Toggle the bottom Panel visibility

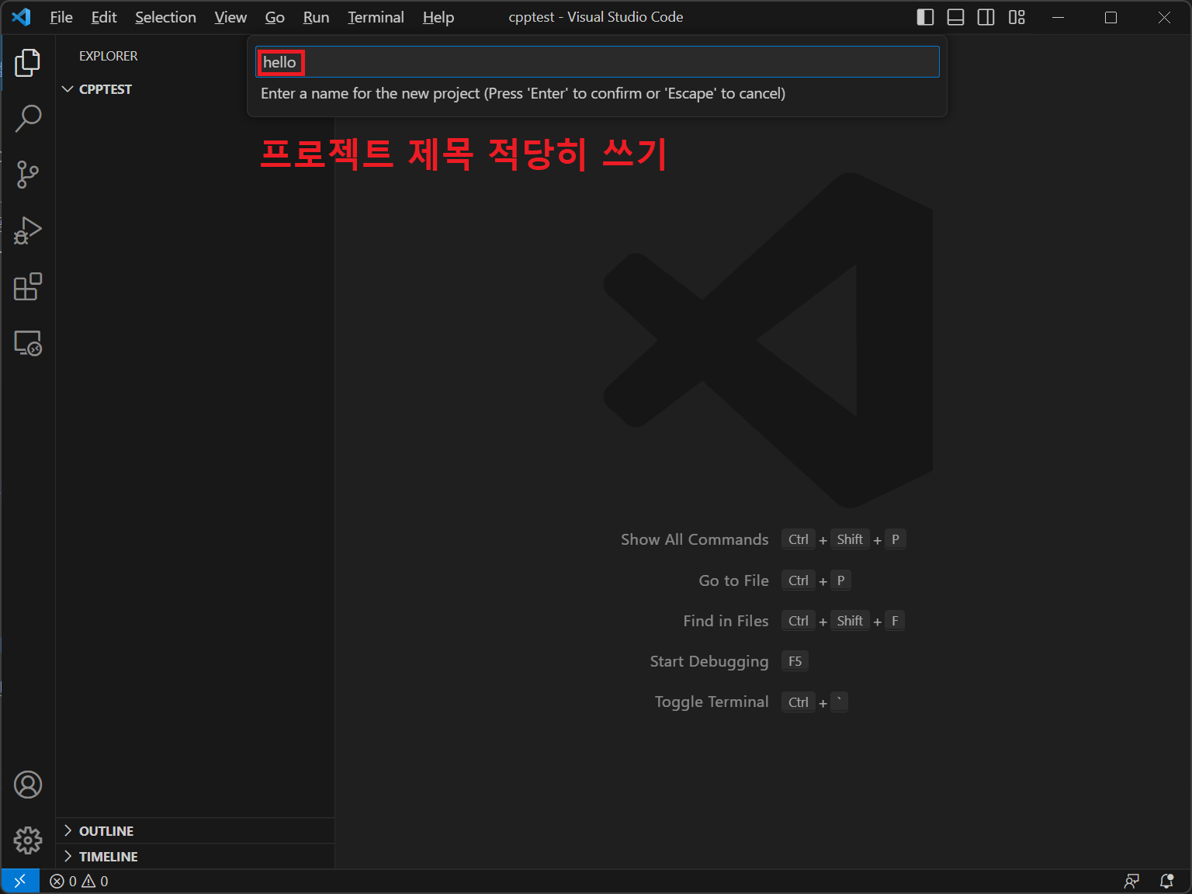point(955,17)
